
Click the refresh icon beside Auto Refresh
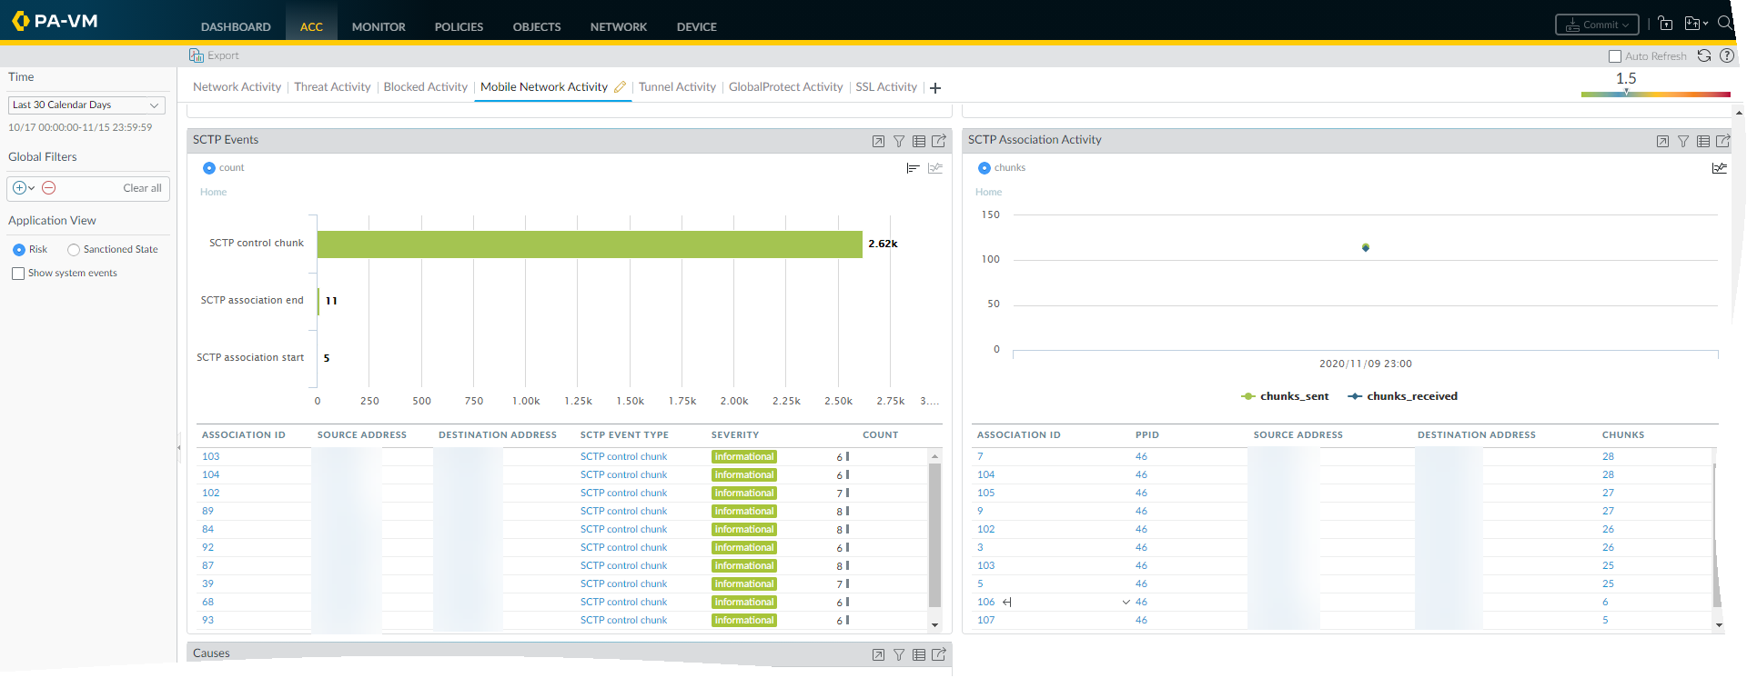click(x=1704, y=55)
